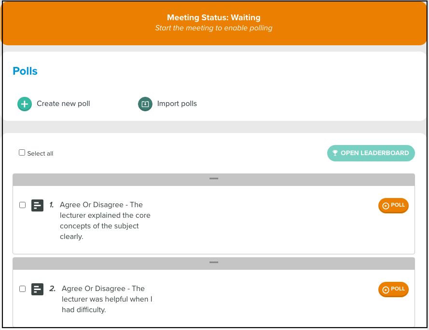Click the poll type icon for question 2
Image resolution: width=429 pixels, height=330 pixels.
point(38,290)
